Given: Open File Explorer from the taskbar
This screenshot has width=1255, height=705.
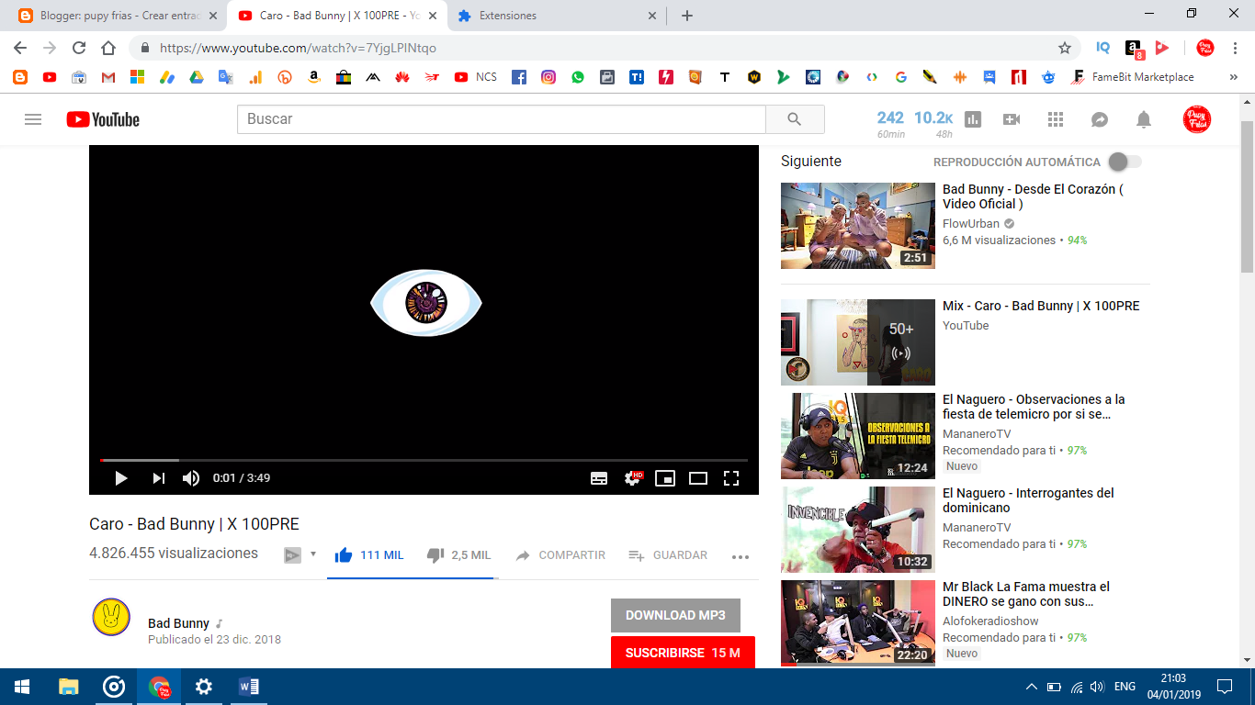Looking at the screenshot, I should 69,687.
